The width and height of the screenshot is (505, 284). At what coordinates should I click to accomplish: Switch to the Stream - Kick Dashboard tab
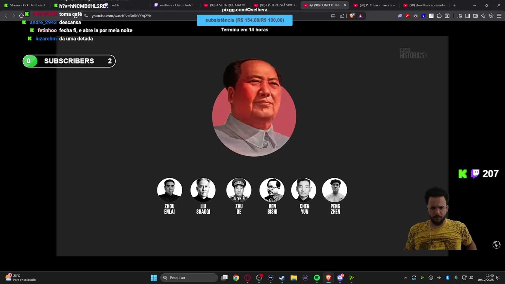25,5
